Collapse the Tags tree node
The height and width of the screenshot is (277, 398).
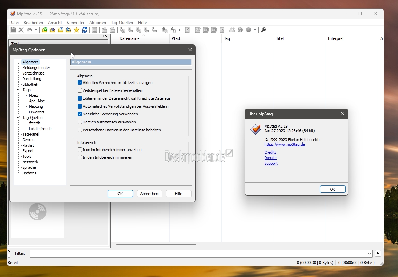[18, 90]
